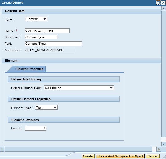Select the Element Properties tab
The image size is (166, 159).
coord(29,69)
